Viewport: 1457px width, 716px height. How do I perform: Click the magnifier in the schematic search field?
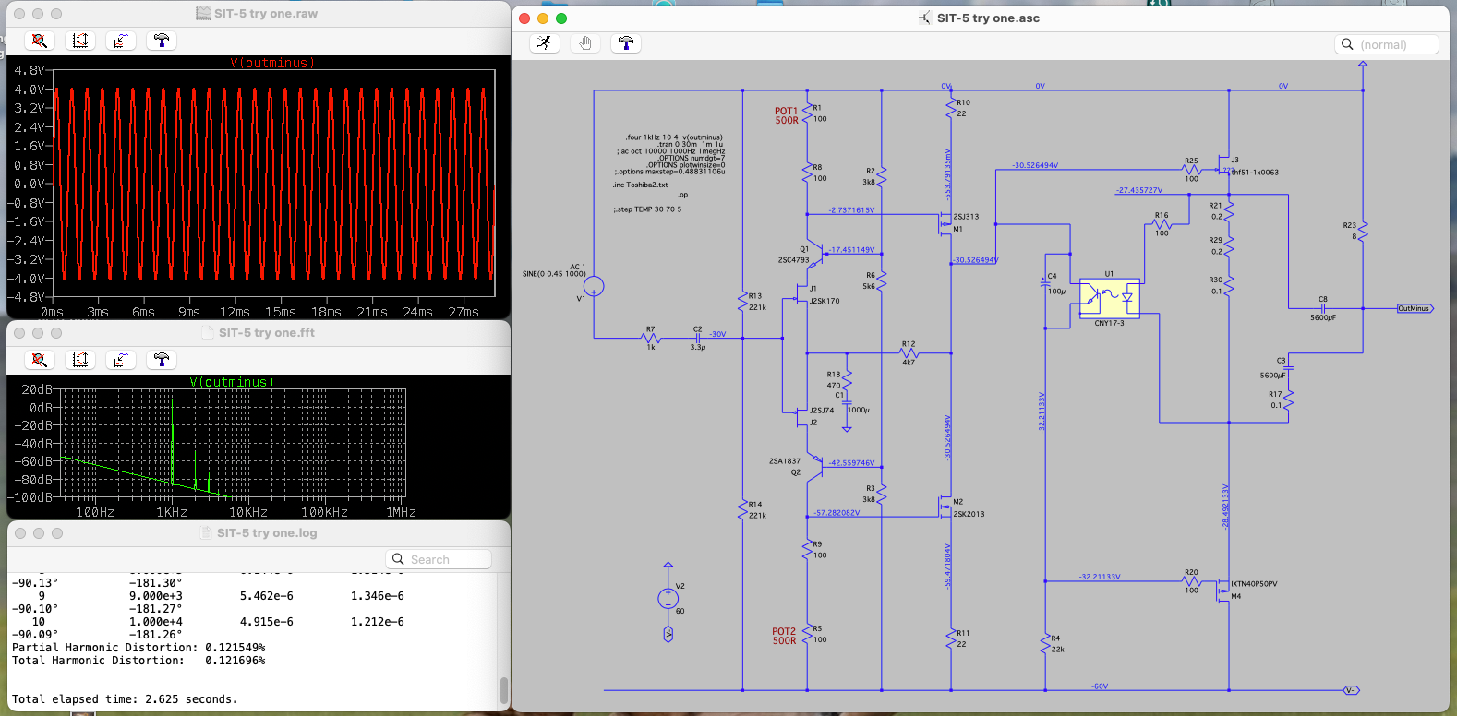point(1347,44)
